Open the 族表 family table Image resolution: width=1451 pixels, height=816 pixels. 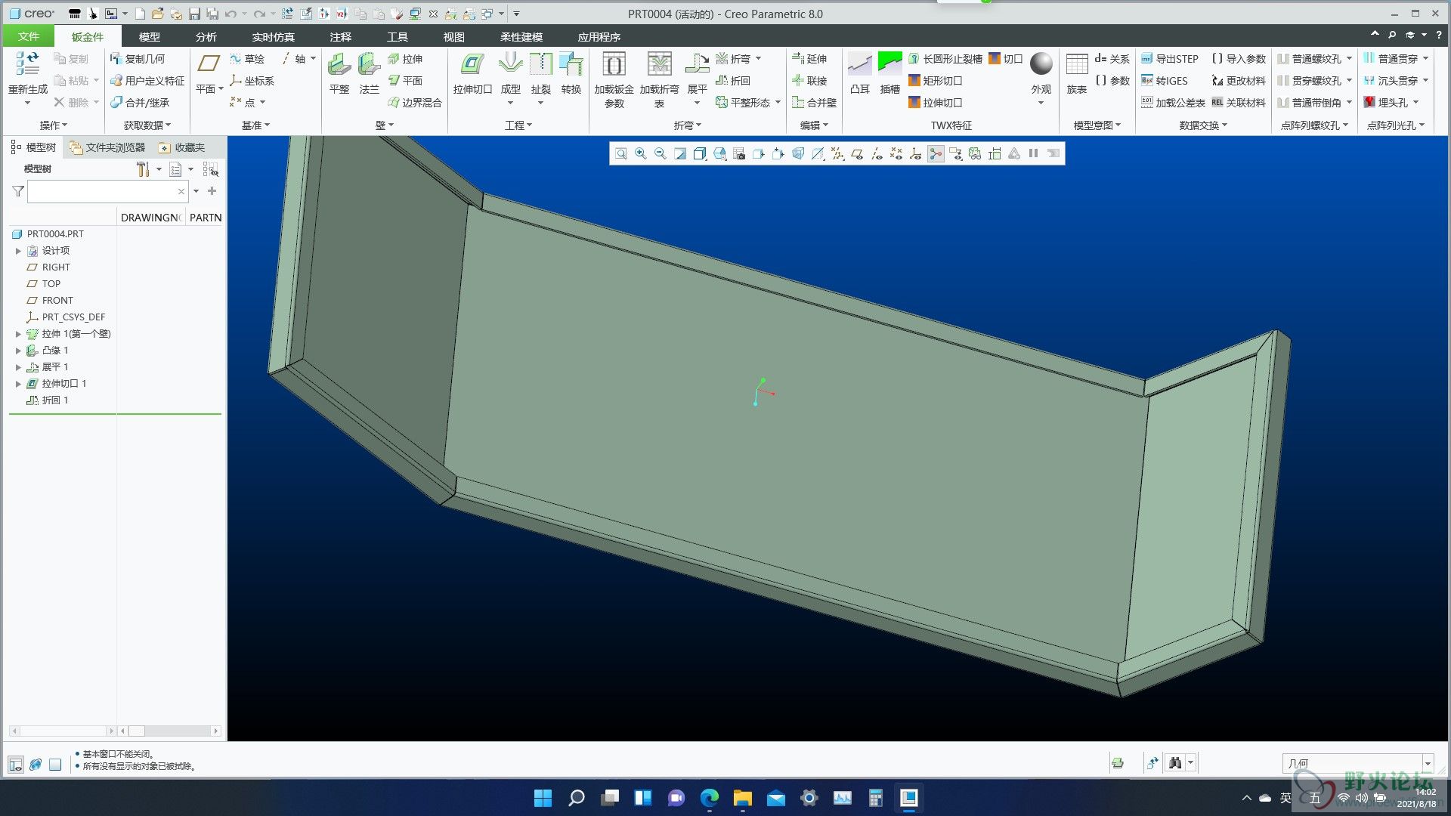pyautogui.click(x=1077, y=73)
